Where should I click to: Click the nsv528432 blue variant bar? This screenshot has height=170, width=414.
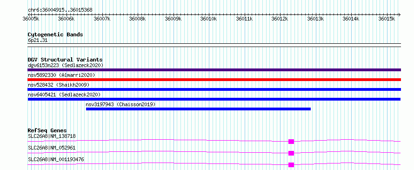point(214,89)
